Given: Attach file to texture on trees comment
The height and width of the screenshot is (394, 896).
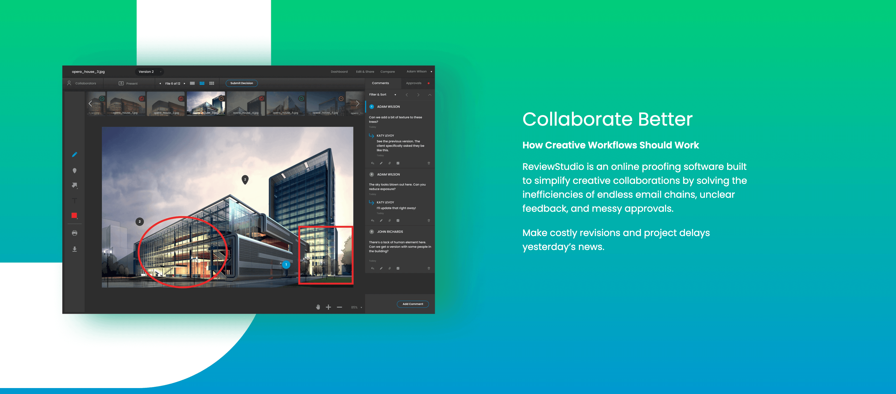Looking at the screenshot, I should coord(390,163).
